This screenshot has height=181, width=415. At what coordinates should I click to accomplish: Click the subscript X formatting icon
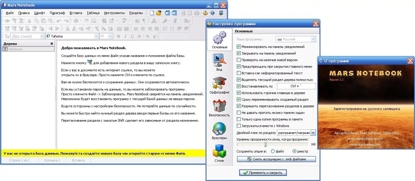[x=148, y=36]
